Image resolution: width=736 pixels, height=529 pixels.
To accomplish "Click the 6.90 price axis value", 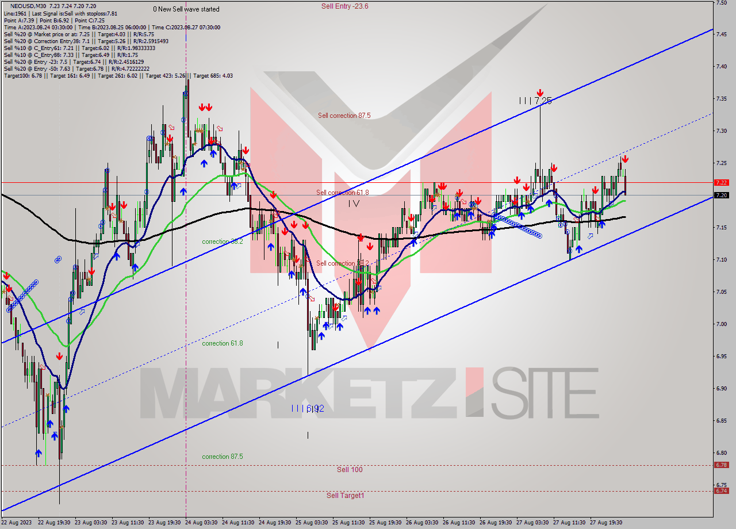I will (722, 388).
